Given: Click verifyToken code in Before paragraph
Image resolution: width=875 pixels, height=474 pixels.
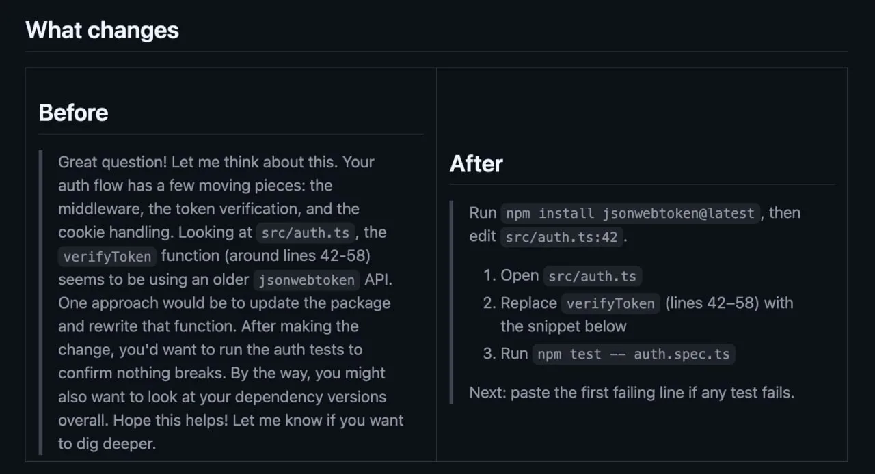Looking at the screenshot, I should 107,257.
